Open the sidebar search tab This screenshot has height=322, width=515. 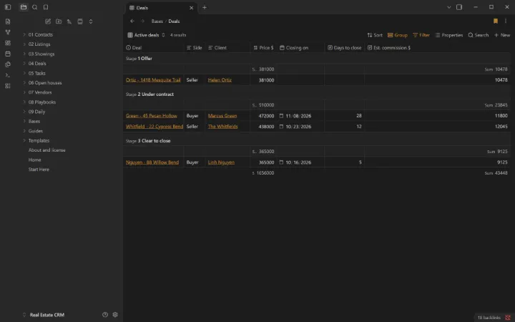point(35,7)
